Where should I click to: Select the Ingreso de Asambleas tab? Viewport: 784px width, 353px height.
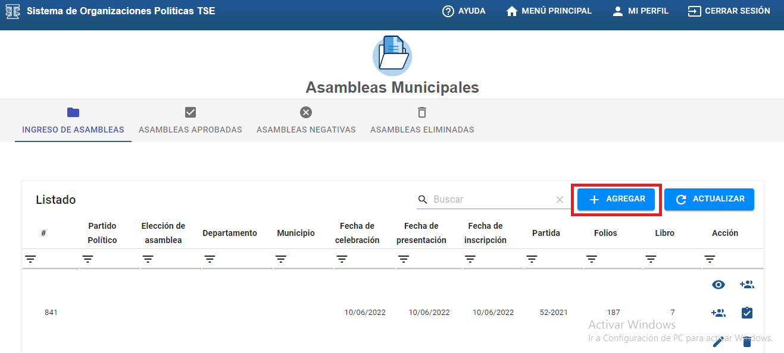73,121
